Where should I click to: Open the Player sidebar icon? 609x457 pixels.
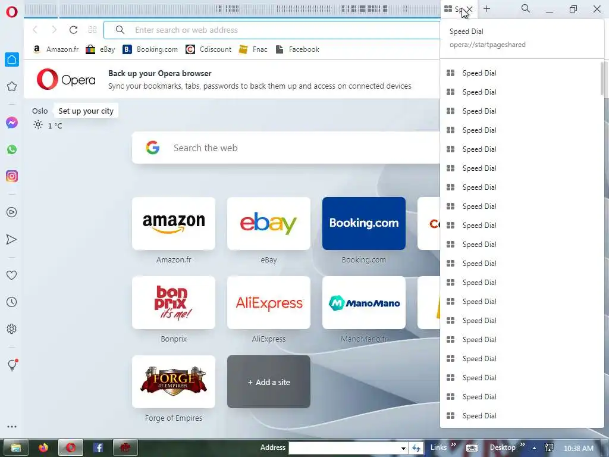coord(12,212)
